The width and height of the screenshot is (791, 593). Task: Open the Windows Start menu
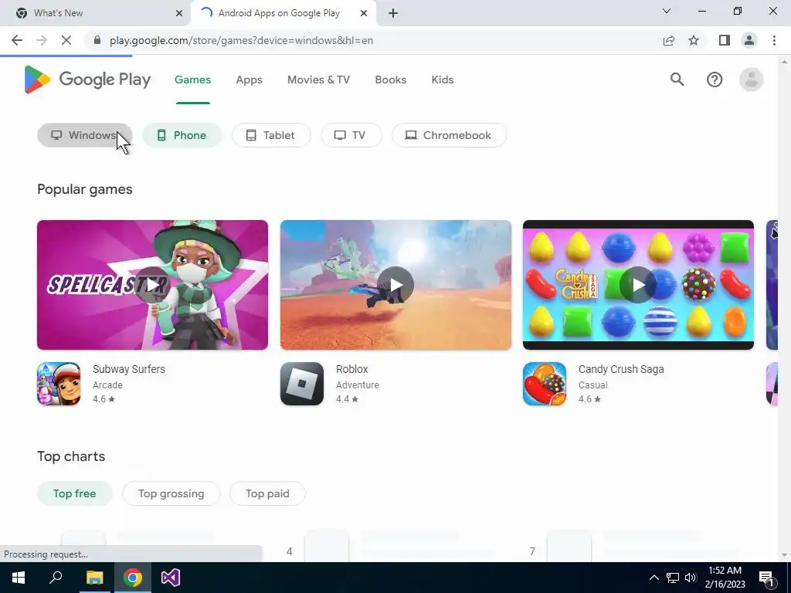[19, 578]
